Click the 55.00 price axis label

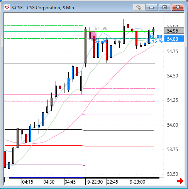pyautogui.click(x=173, y=26)
